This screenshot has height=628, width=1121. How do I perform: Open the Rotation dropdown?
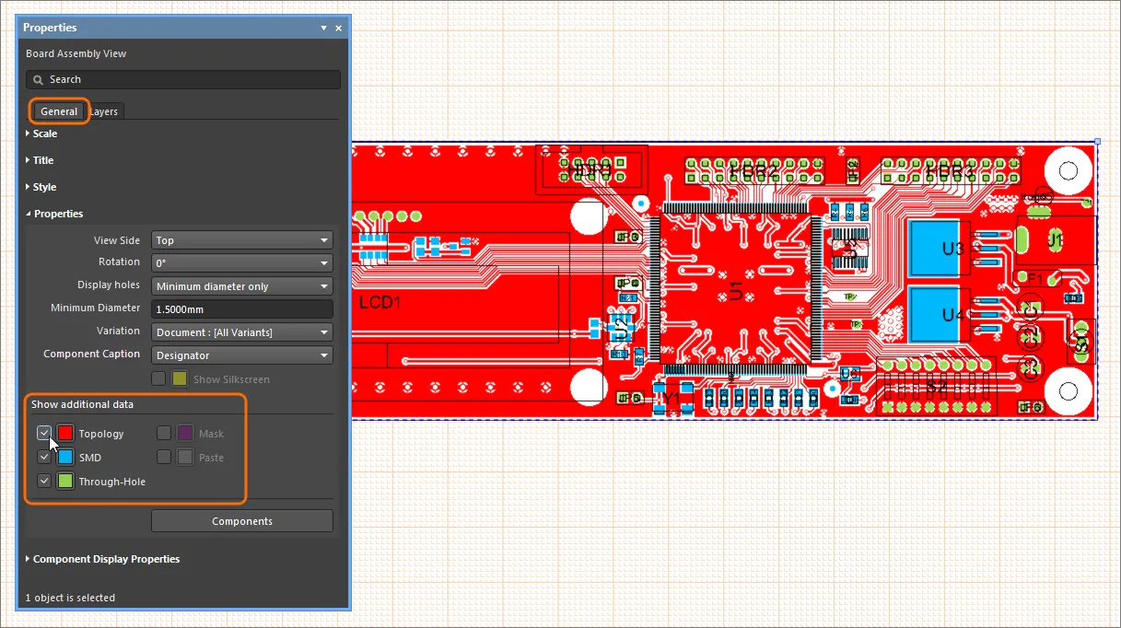coord(242,263)
